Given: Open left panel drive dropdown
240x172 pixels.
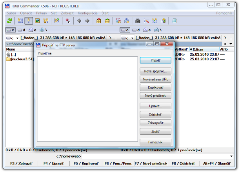Looking at the screenshot, I should pos(13,38).
